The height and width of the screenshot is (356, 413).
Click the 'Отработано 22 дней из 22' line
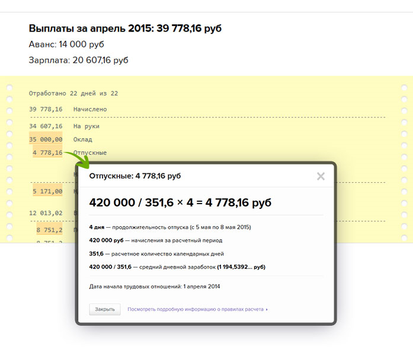tap(73, 93)
